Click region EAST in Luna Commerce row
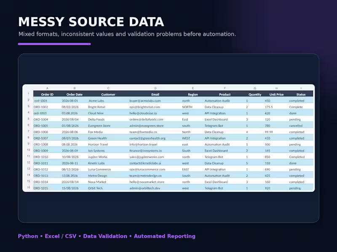Image resolution: width=337 pixels, height=252 pixels. click(x=185, y=169)
